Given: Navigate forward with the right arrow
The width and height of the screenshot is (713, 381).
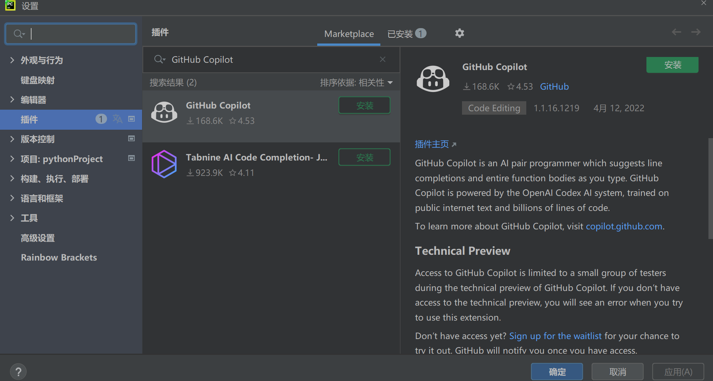Looking at the screenshot, I should tap(696, 32).
